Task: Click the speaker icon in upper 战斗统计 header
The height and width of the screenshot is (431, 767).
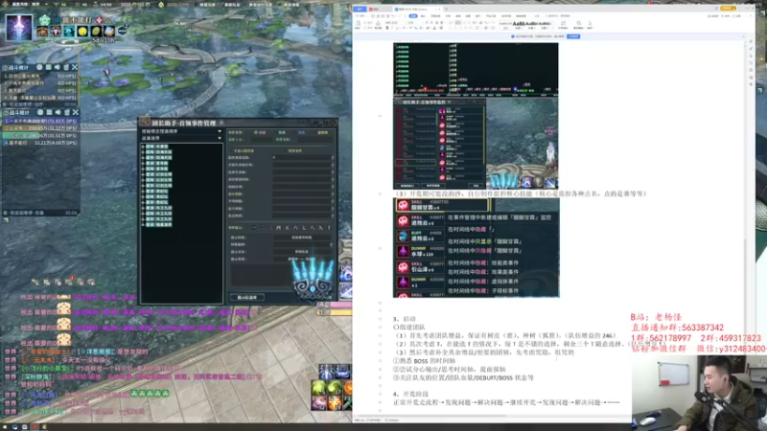Action: (58, 67)
